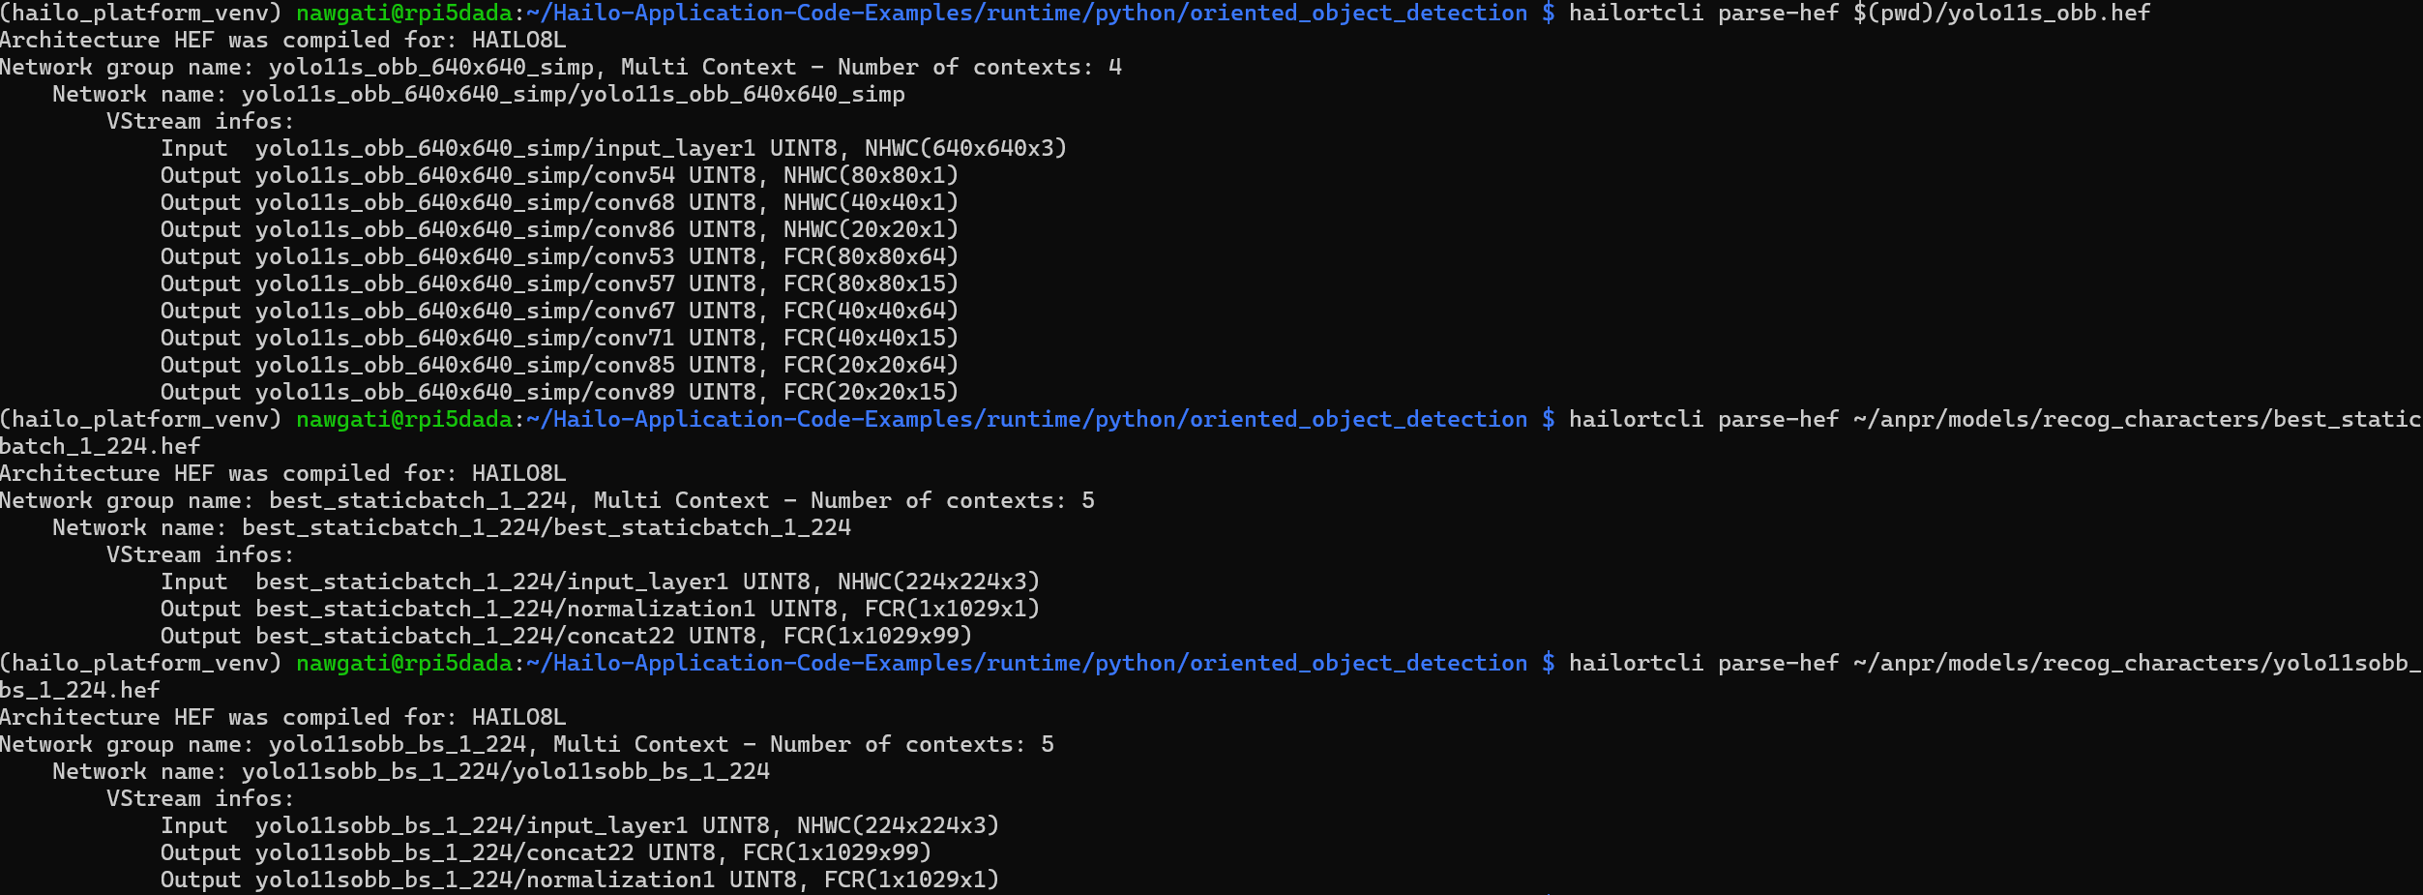Click 'Network group name: best_staticbatch_1_224' text

click(x=283, y=501)
